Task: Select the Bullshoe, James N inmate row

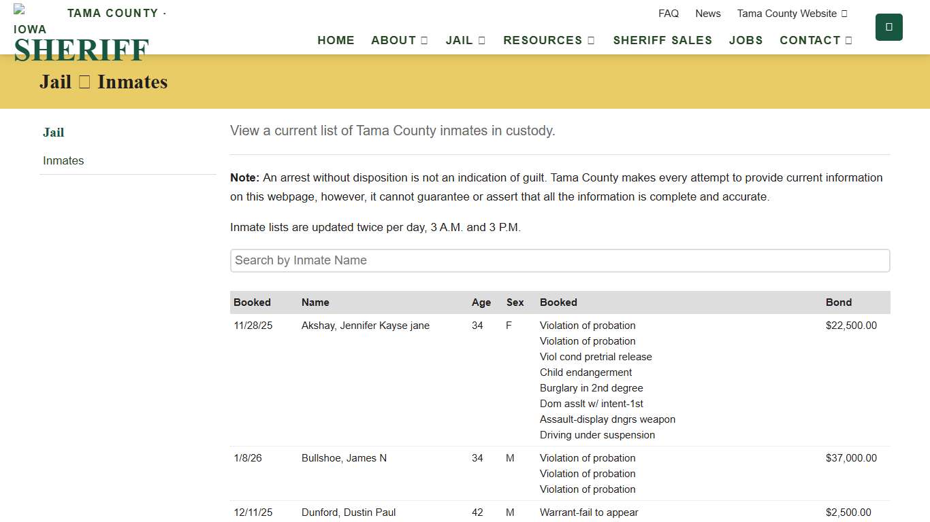Action: [344, 458]
